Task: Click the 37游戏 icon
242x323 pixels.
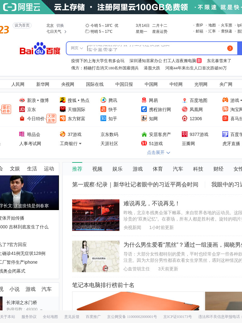Action: coord(63,134)
